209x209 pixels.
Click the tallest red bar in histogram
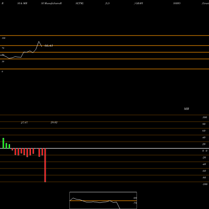pyautogui.click(x=45, y=165)
